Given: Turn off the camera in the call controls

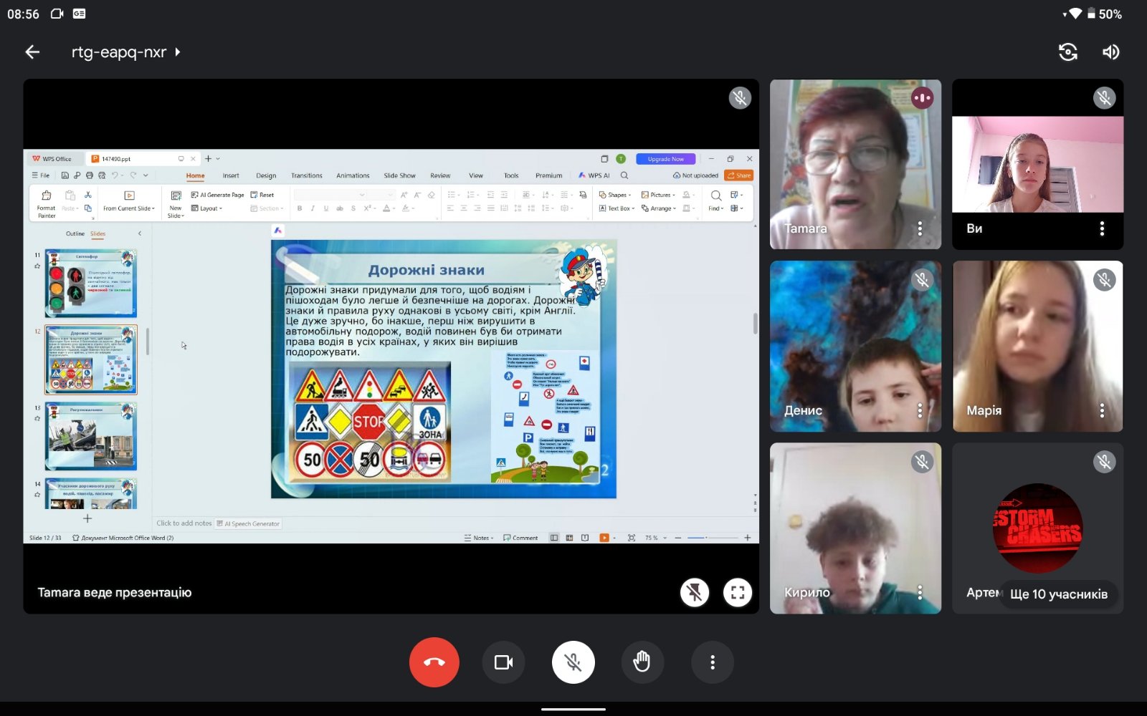Looking at the screenshot, I should click(x=503, y=662).
